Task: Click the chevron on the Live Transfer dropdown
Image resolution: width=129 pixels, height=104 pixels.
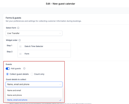Action: tap(60, 33)
